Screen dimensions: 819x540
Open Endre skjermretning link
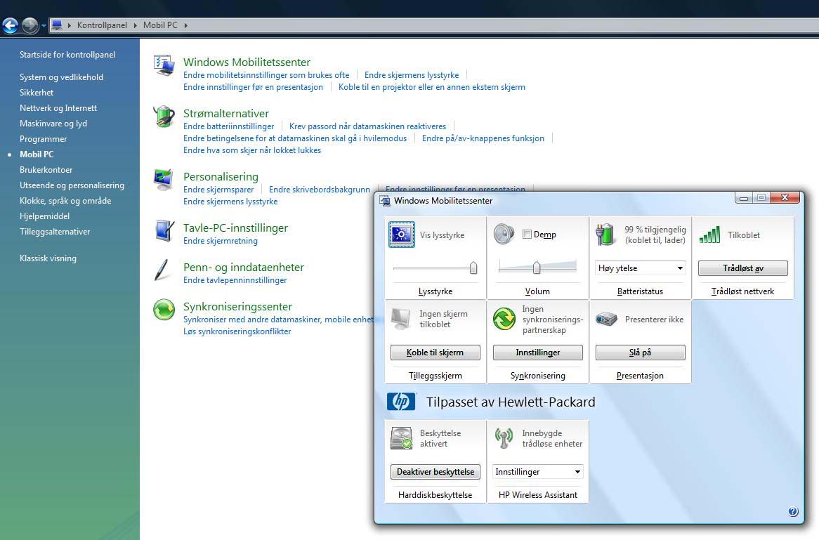[x=221, y=241]
